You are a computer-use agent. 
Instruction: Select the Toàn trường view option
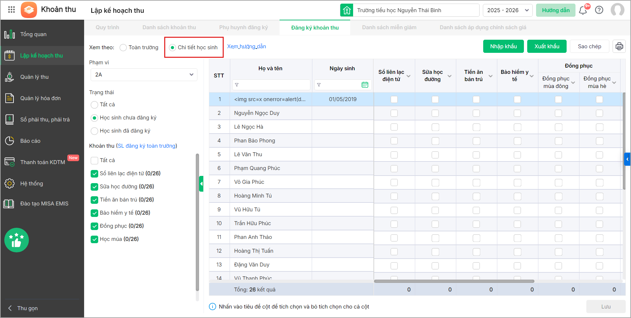click(123, 48)
